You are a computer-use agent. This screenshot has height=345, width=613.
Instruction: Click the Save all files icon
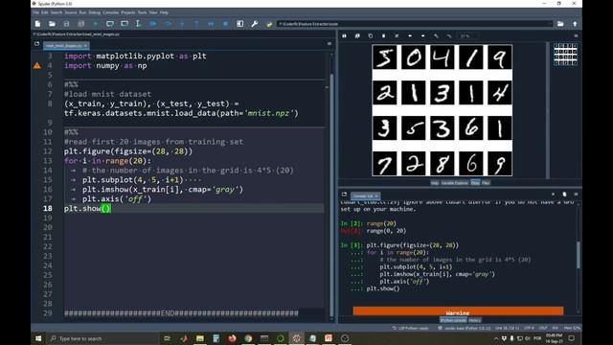point(80,24)
